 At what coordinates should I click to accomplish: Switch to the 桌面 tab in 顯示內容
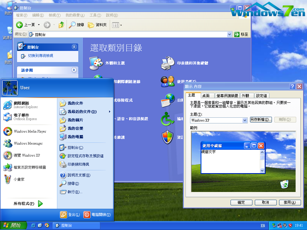tap(207, 95)
